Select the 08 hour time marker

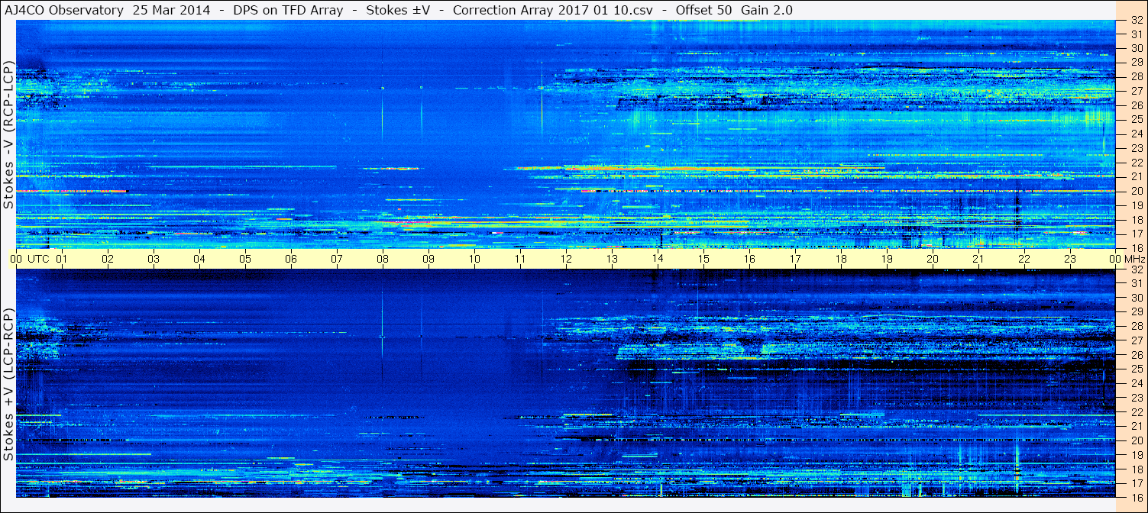(x=383, y=259)
